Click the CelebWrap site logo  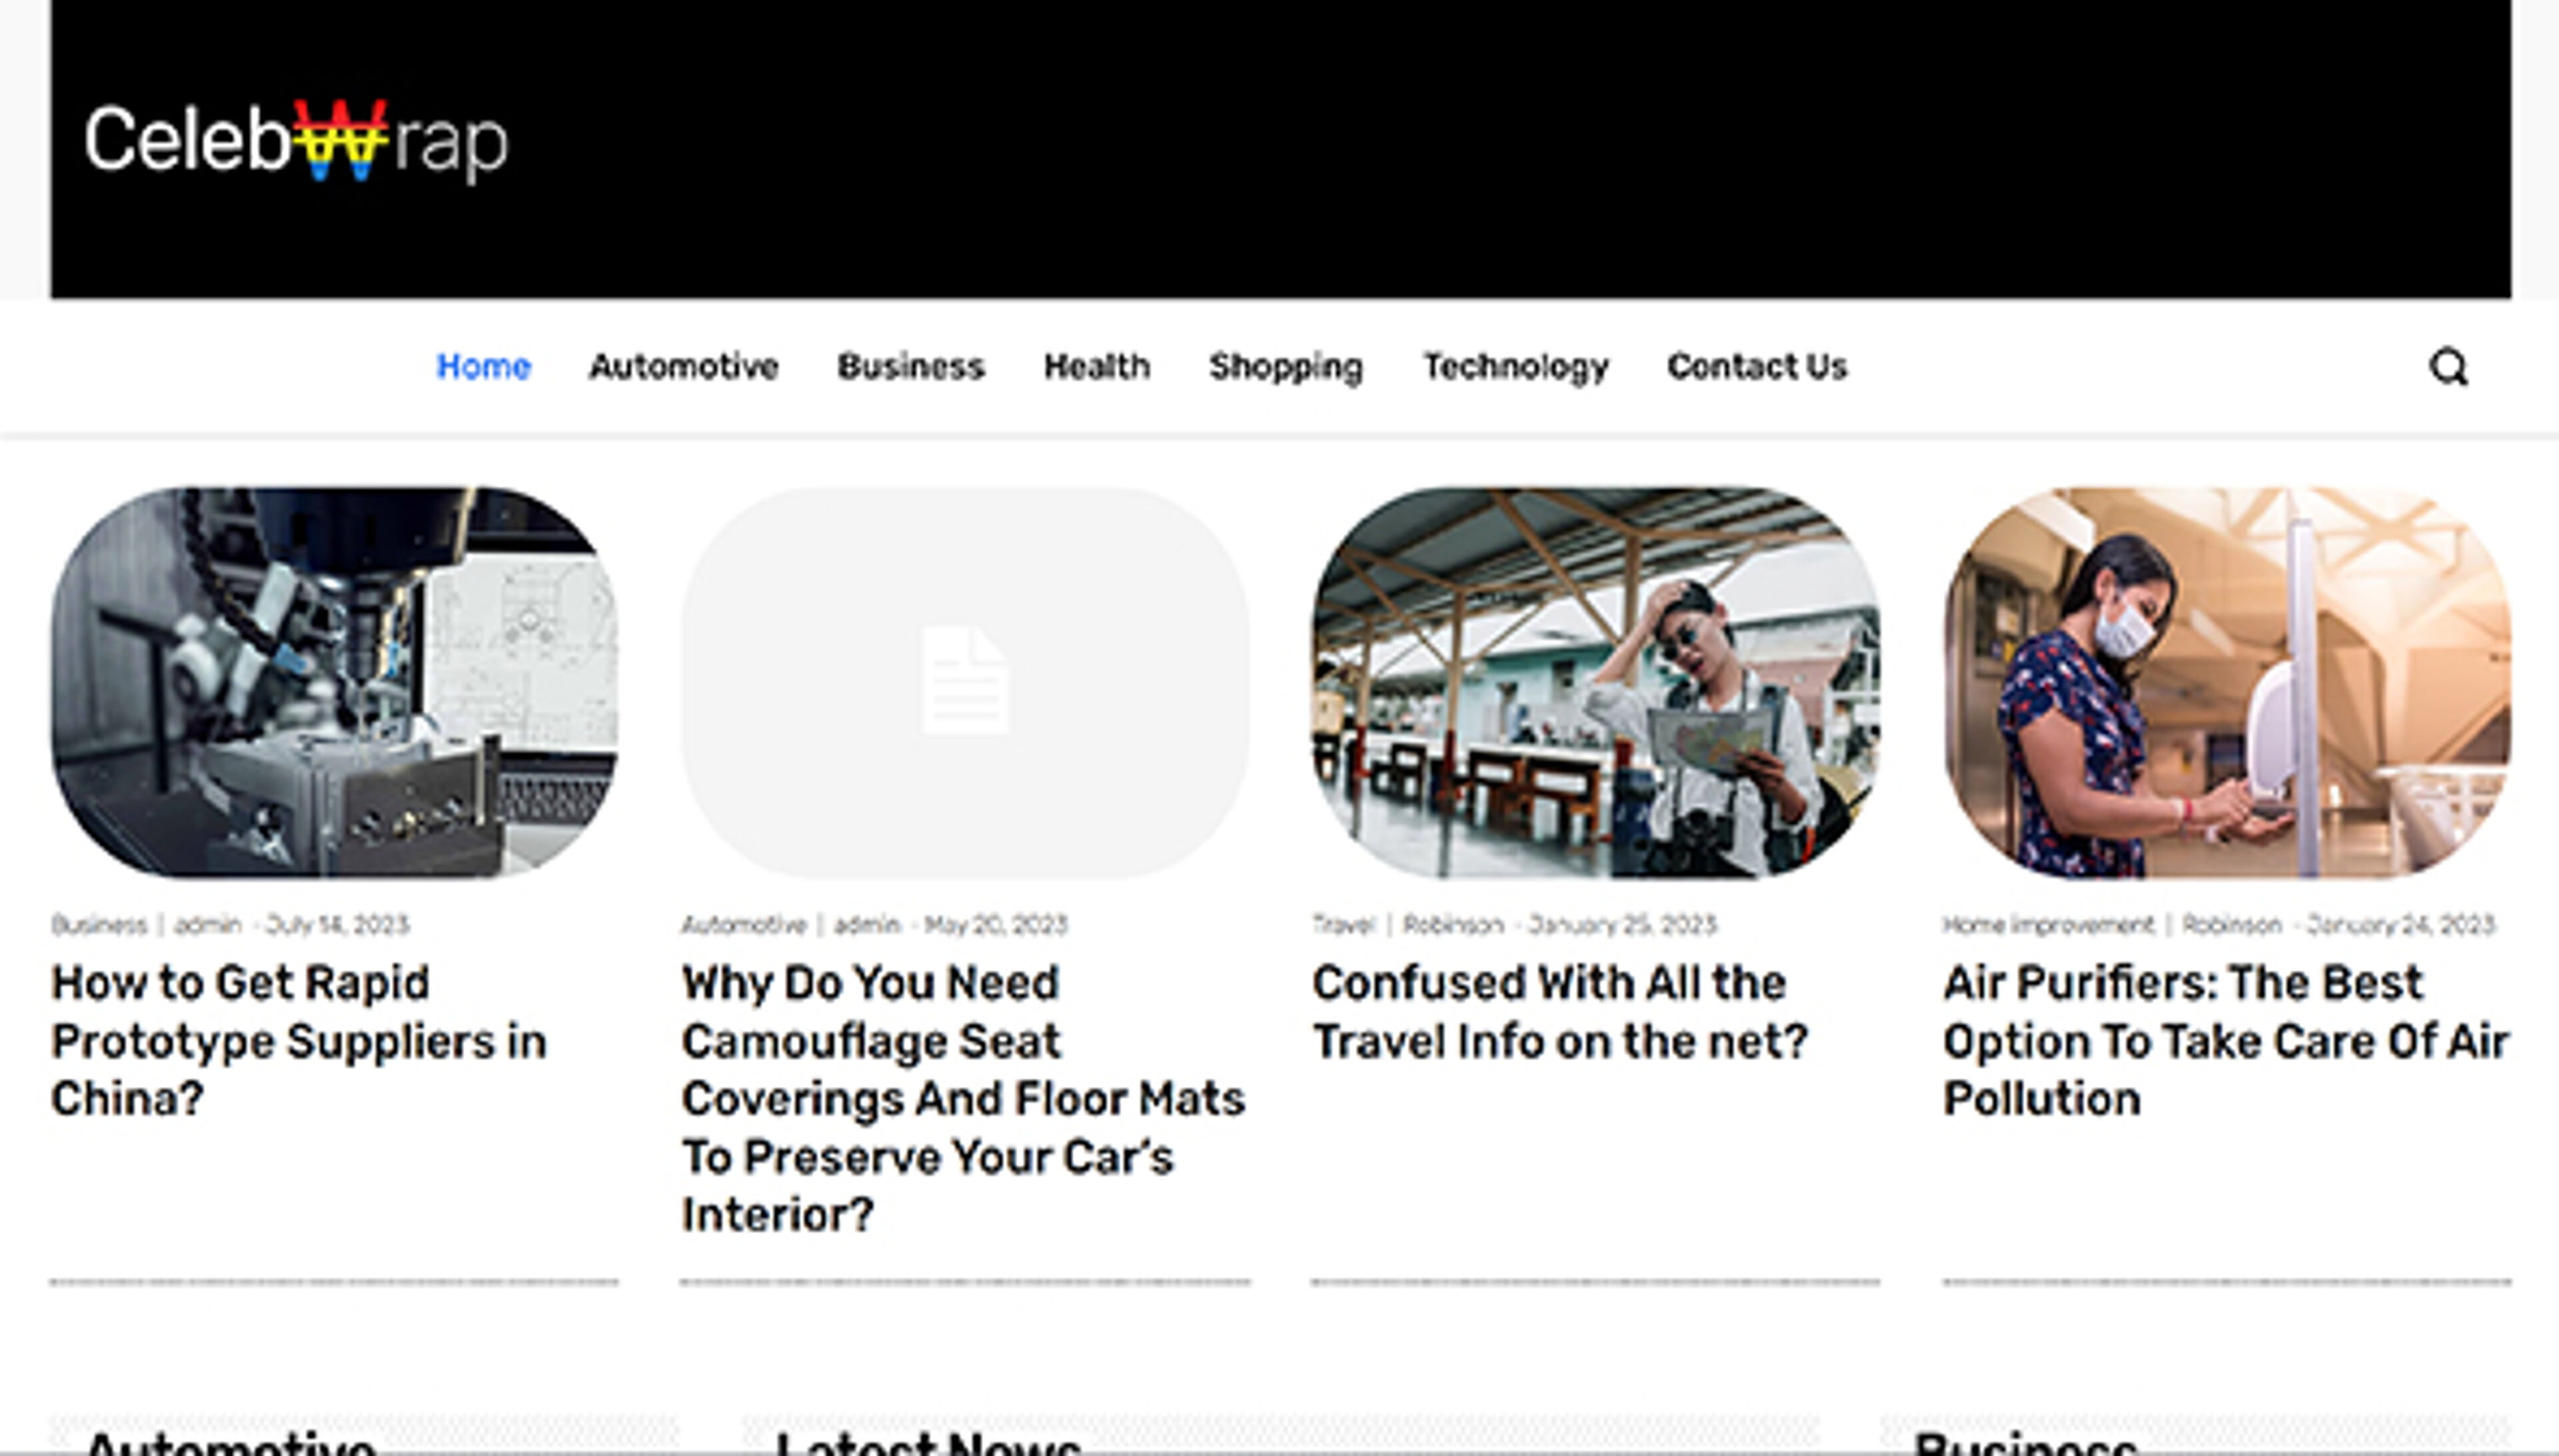coord(296,142)
